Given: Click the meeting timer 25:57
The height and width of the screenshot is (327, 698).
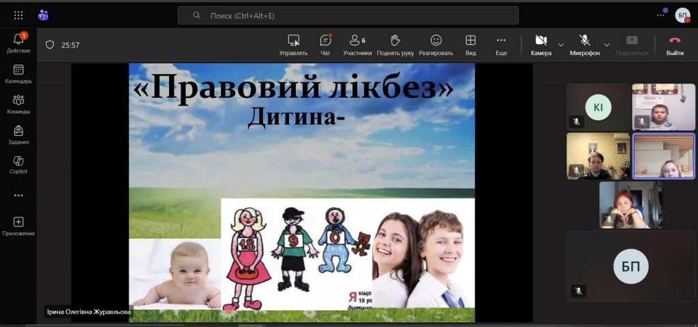Looking at the screenshot, I should [x=70, y=46].
